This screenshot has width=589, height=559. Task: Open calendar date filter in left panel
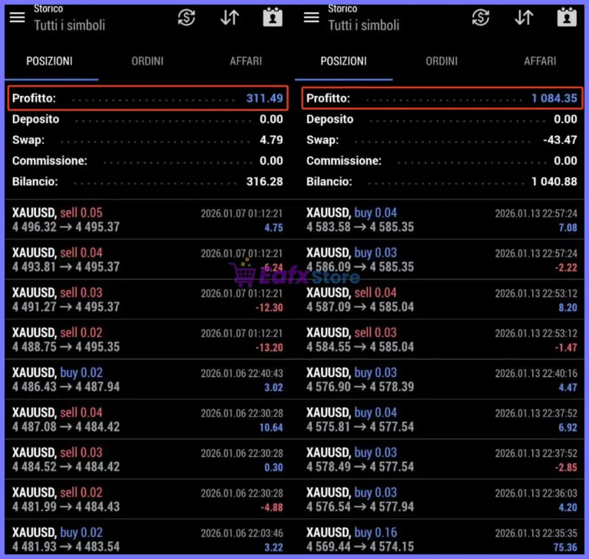tap(273, 17)
